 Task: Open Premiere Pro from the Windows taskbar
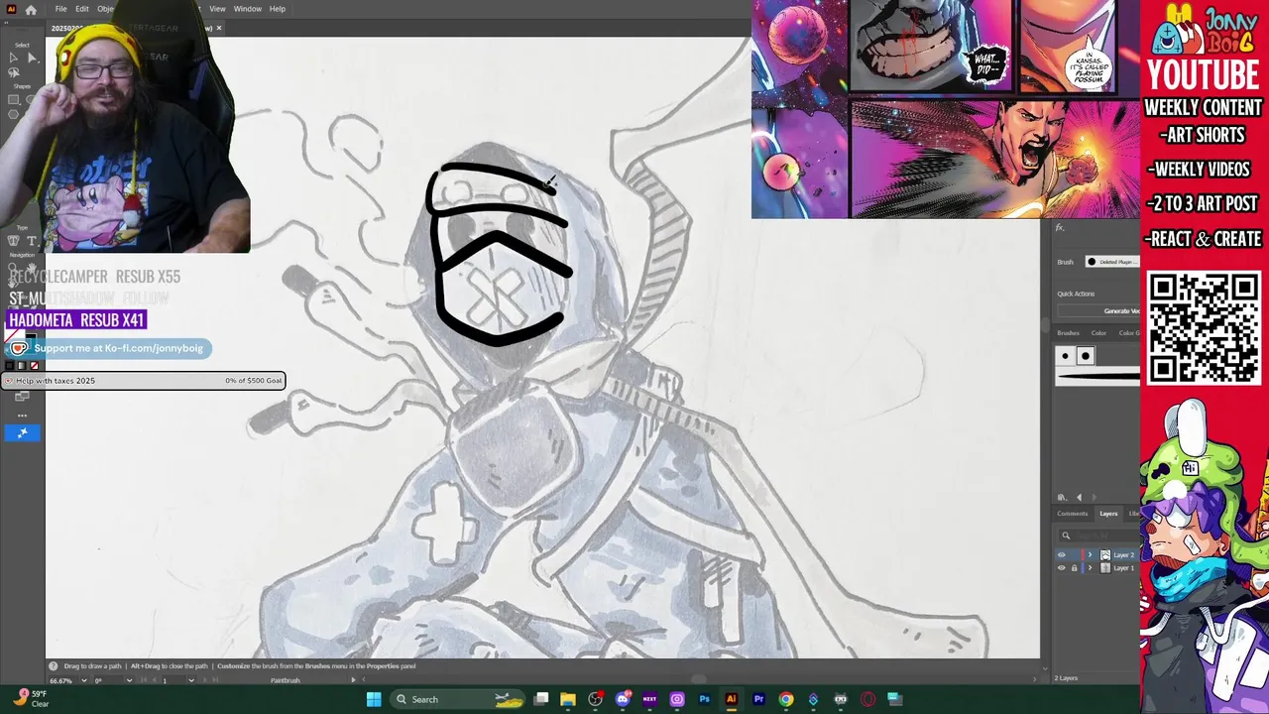click(758, 699)
